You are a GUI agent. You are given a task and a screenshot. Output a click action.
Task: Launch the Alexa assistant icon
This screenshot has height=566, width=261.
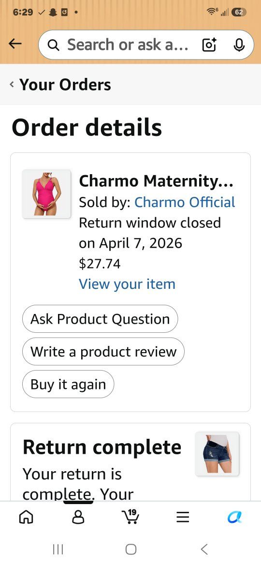pos(235,517)
